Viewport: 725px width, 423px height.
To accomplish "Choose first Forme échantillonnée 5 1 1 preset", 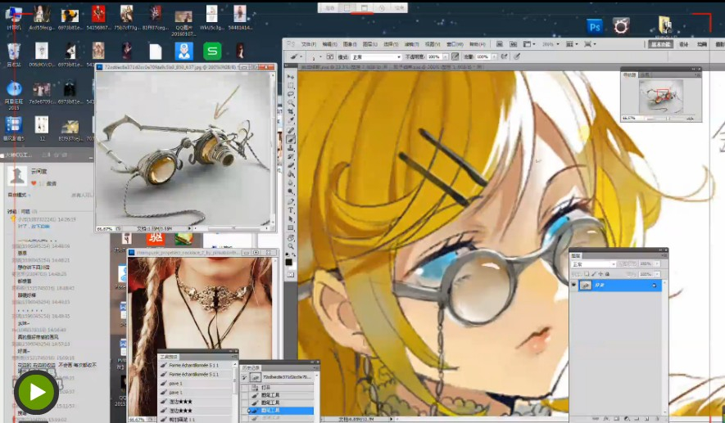I will (x=196, y=365).
